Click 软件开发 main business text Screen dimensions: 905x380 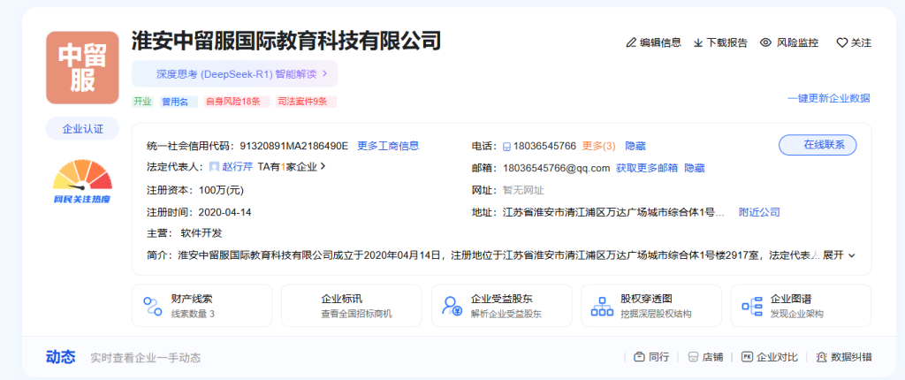[x=202, y=233]
